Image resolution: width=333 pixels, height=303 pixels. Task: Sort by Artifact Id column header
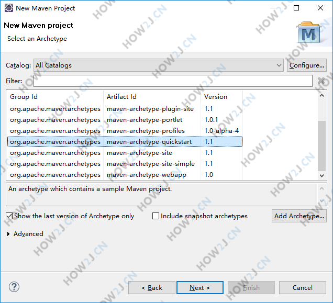pos(152,97)
